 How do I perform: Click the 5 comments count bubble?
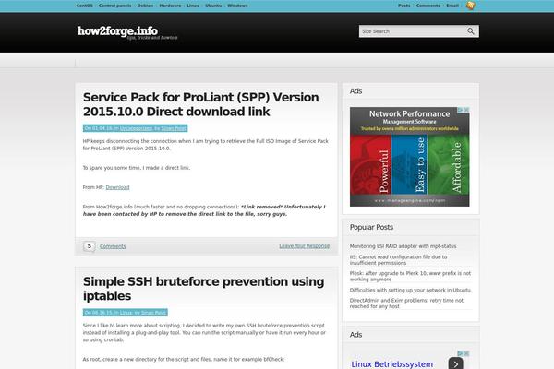(89, 246)
